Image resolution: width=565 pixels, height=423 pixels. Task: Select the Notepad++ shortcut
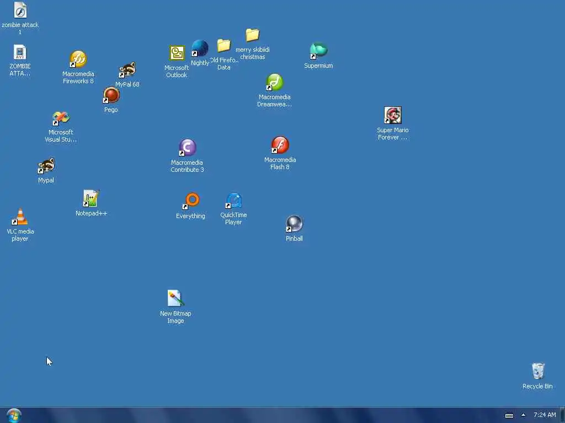(91, 198)
